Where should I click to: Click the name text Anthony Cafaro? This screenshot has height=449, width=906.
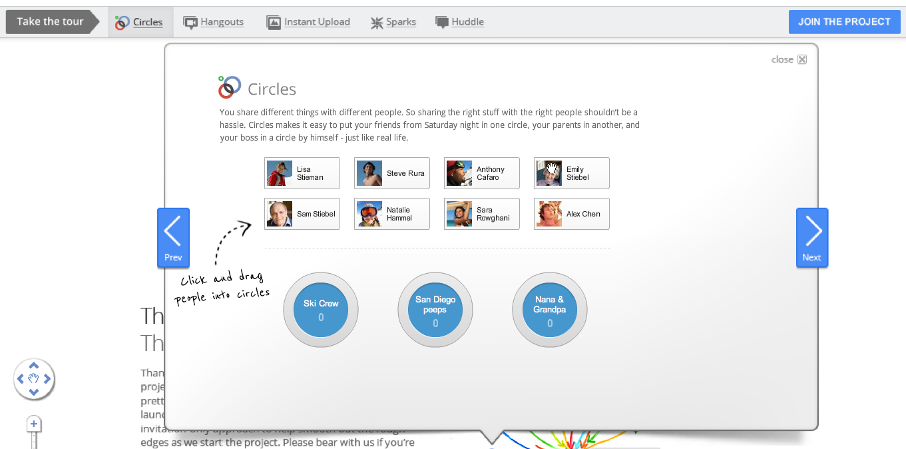coord(491,173)
